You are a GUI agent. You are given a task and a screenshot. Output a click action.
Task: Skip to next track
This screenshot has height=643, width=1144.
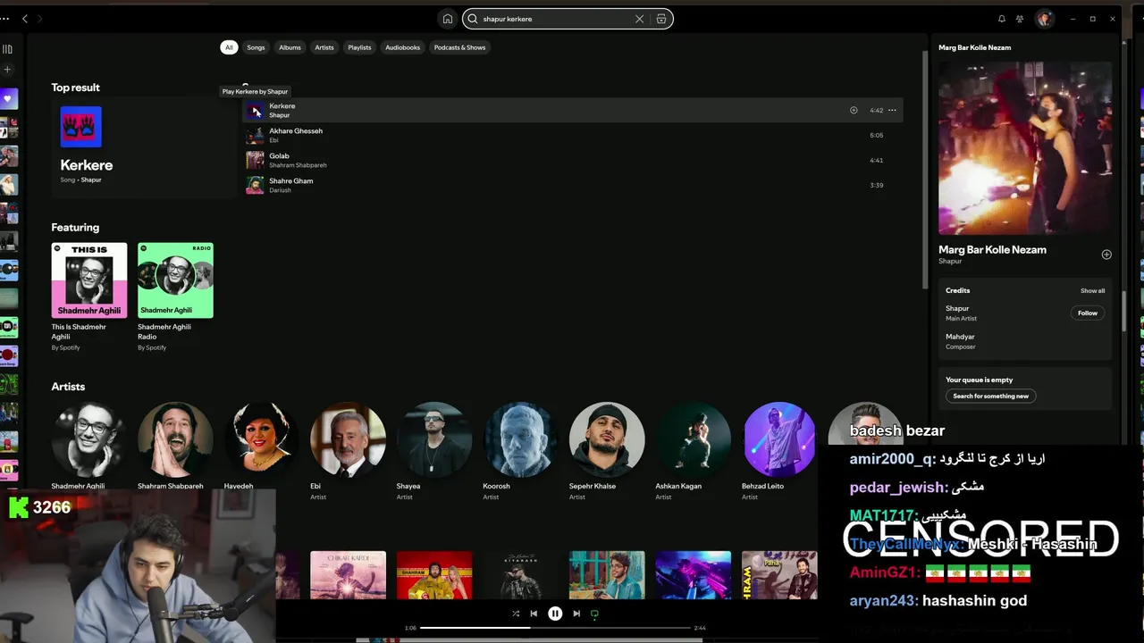[x=576, y=614]
